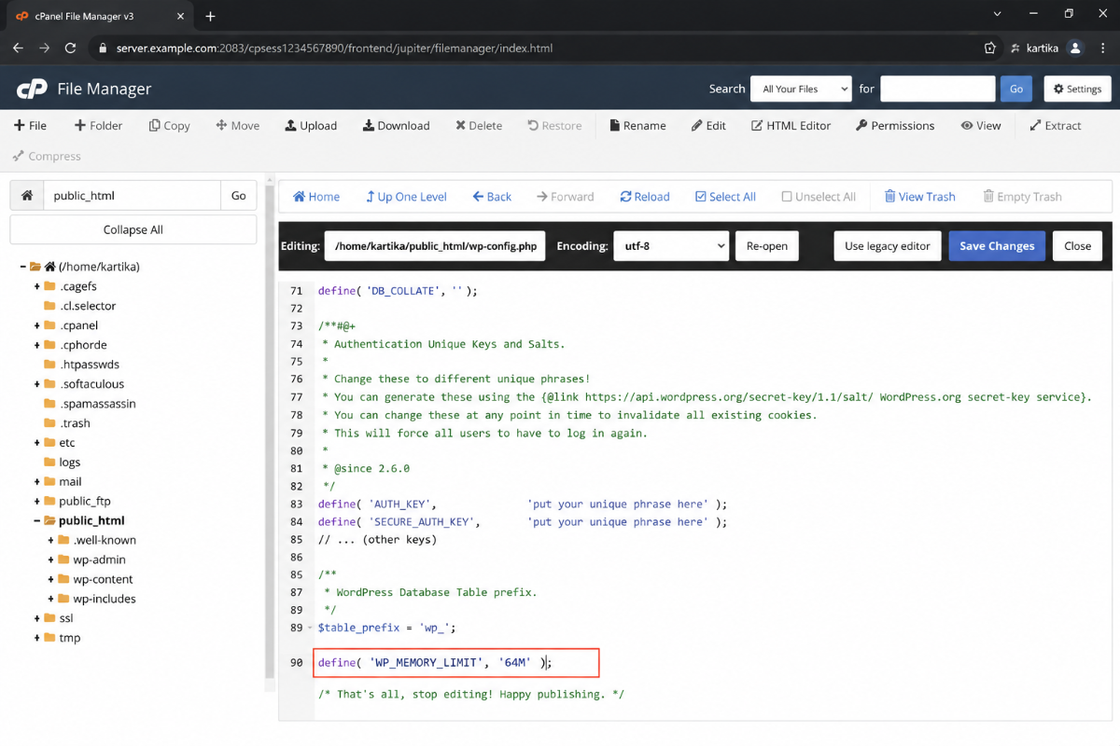Click the Delete toolbar button

[479, 126]
